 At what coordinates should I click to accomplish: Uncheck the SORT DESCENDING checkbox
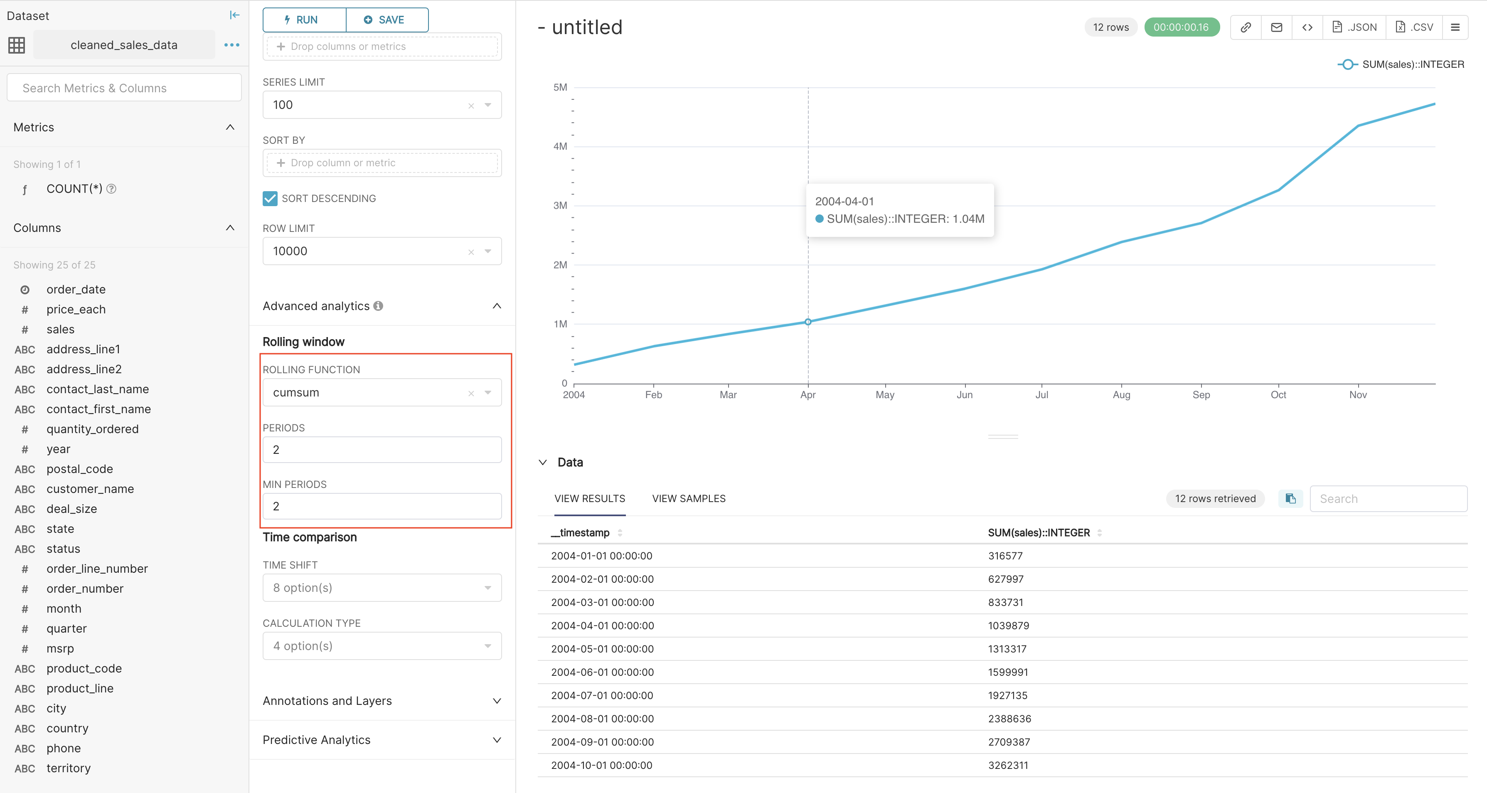pos(270,198)
